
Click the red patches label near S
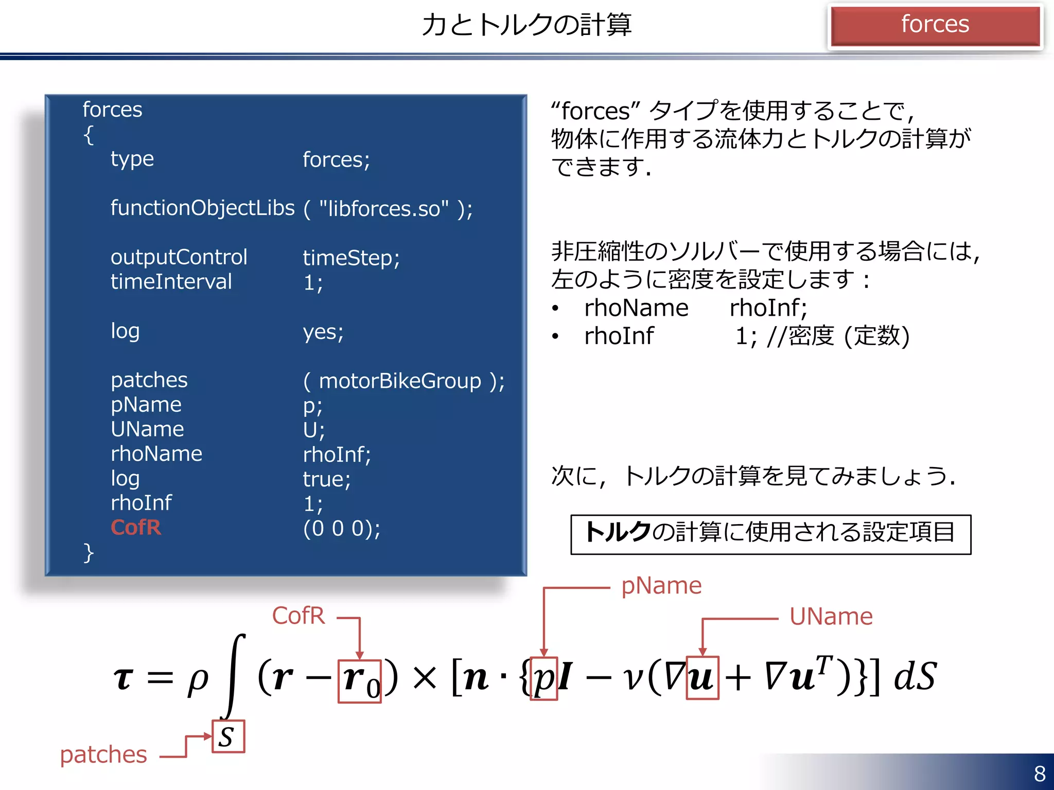tap(103, 755)
